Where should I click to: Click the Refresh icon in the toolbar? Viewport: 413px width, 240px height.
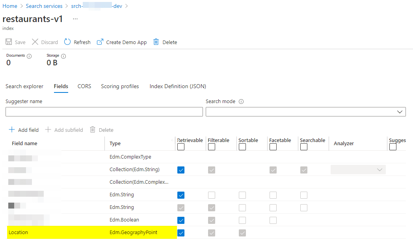[67, 42]
